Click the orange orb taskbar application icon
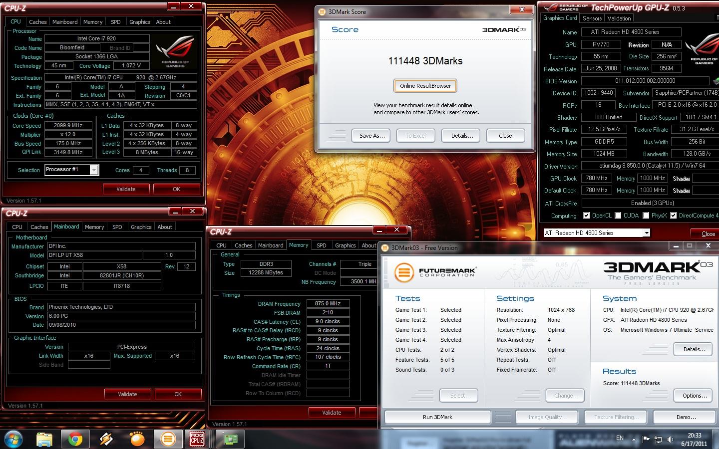 pos(137,439)
